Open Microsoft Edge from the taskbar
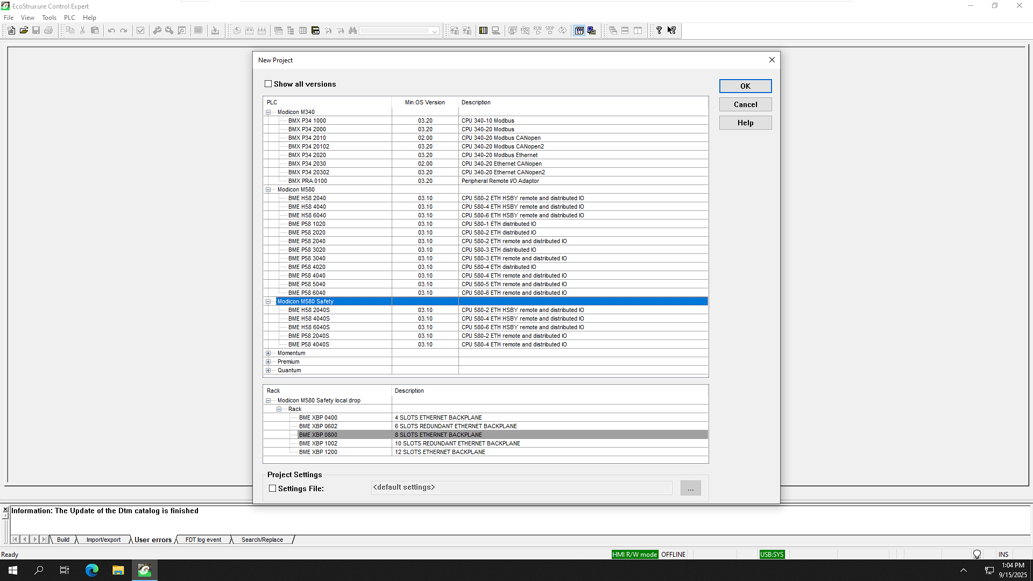The height and width of the screenshot is (581, 1033). click(x=92, y=570)
